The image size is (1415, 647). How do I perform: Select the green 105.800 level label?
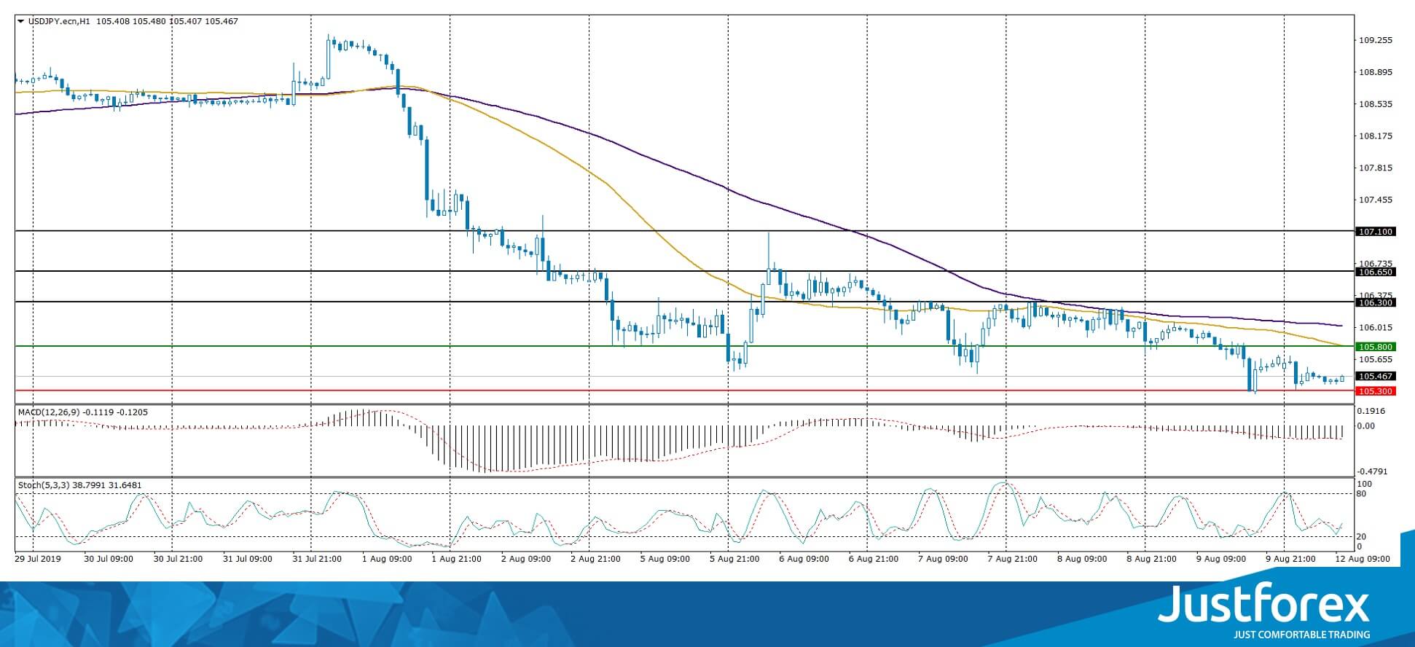(x=1375, y=347)
